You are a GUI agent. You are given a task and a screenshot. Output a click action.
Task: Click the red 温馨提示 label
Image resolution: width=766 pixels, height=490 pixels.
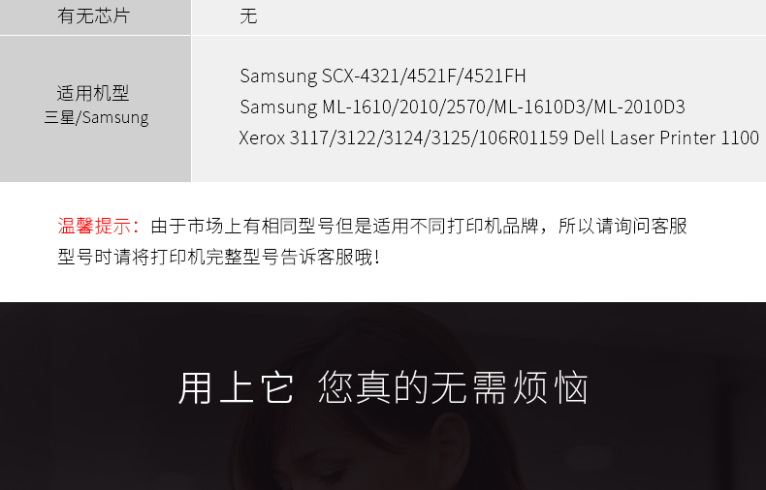coord(99,226)
